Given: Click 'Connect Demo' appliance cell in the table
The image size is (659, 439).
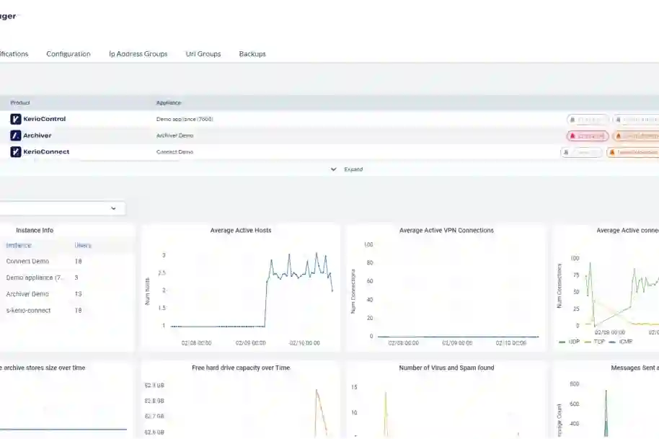Looking at the screenshot, I should [174, 152].
